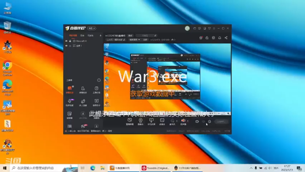Open the download tool in third toolbox row
305x172 pixels.
pyautogui.click(x=83, y=115)
